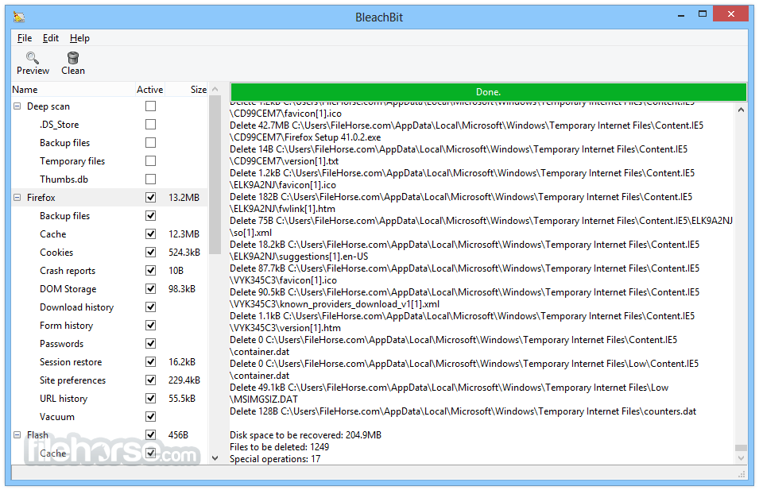Click 'Disk space to be recovered: 204.9MB'
This screenshot has width=759, height=490.
(305, 435)
